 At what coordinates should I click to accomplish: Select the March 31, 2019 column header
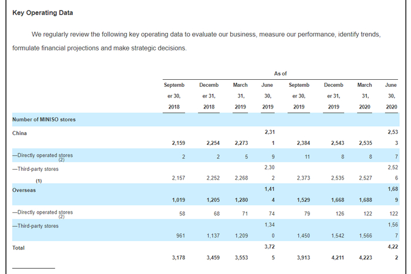tap(240, 96)
